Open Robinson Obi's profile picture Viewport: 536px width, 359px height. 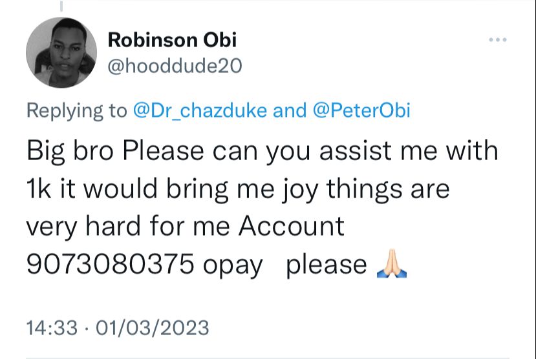coord(61,52)
